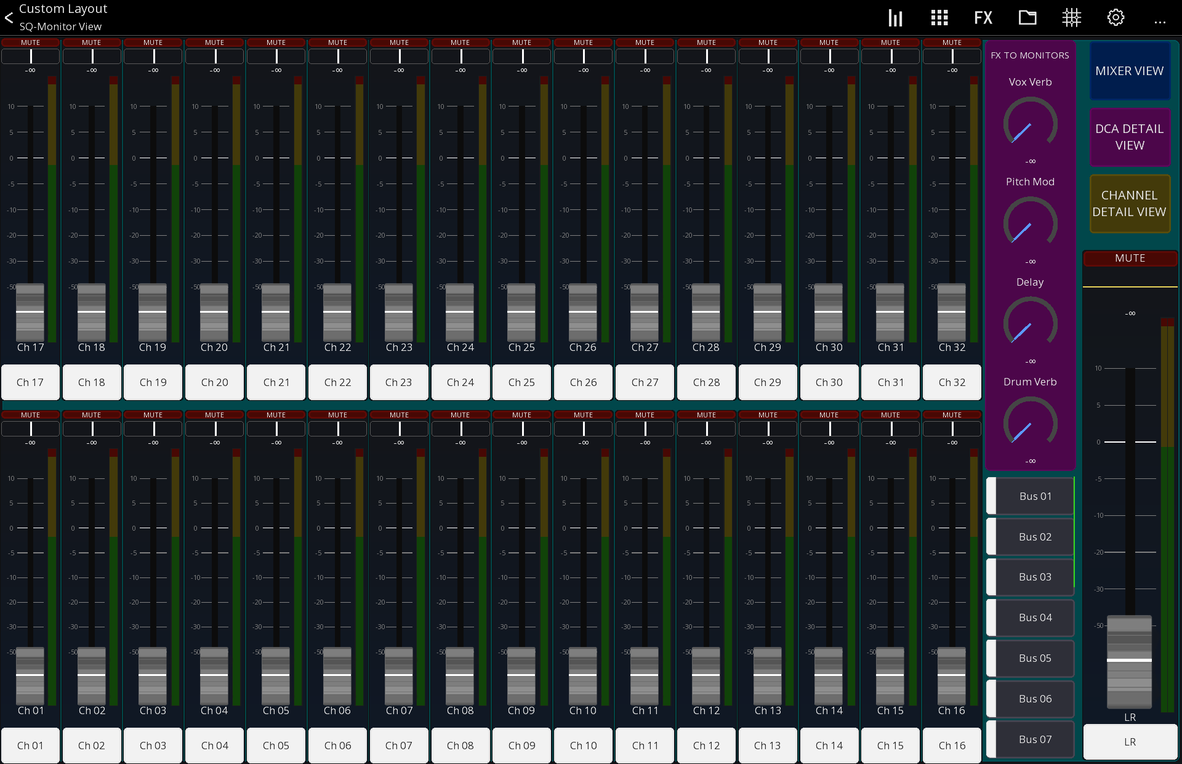Open the more options ellipsis menu
1182x764 pixels.
[x=1160, y=22]
